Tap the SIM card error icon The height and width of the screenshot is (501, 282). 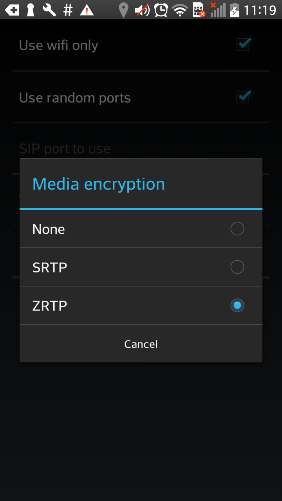pyautogui.click(x=199, y=10)
